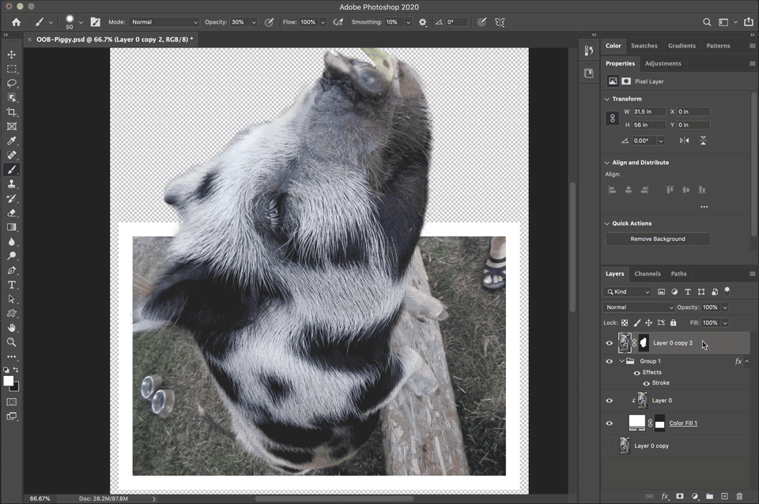759x504 pixels.
Task: Select the Pen tool
Action: pyautogui.click(x=12, y=270)
